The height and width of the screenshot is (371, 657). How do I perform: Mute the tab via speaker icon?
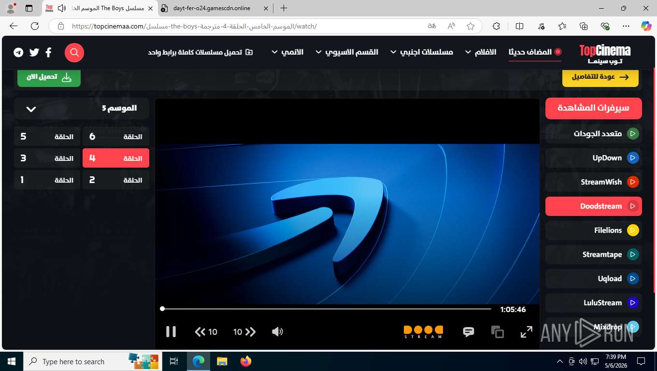(62, 8)
